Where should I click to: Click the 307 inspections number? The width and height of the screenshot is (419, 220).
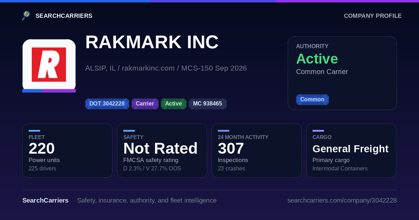click(x=231, y=149)
